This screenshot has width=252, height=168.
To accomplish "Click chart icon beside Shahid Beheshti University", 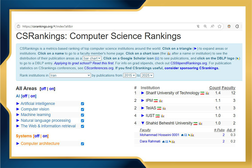I will pos(200,123).
